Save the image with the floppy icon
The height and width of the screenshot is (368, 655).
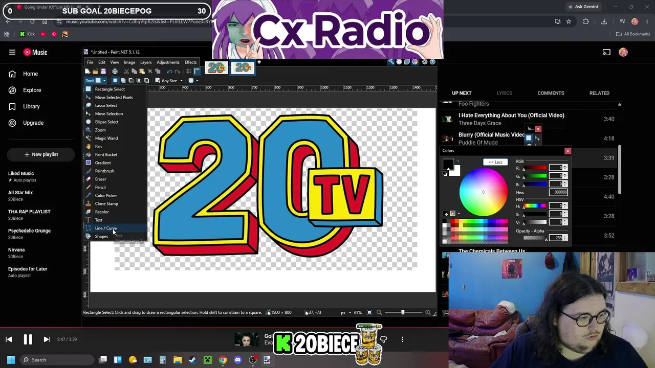point(103,72)
